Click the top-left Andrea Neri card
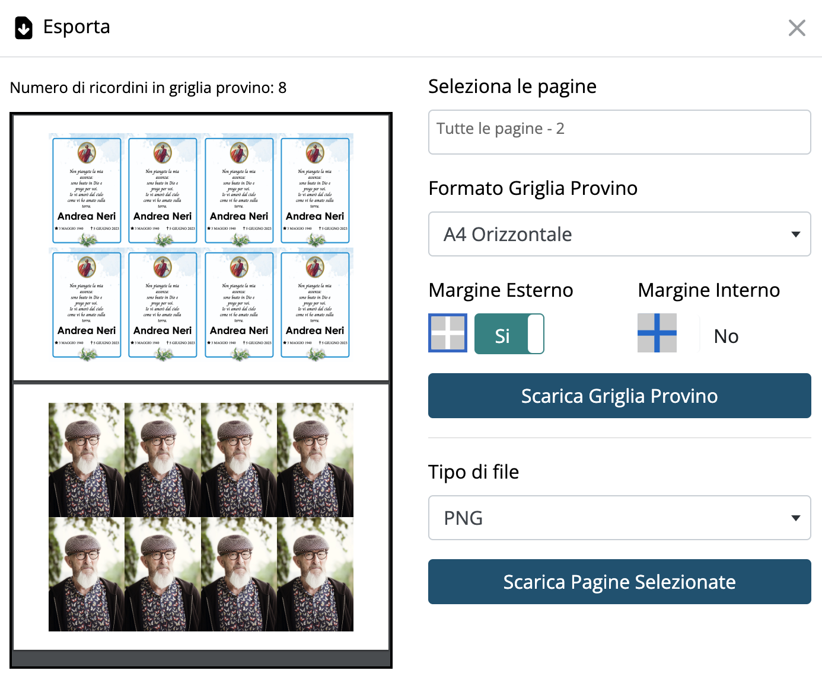822x680 pixels. coord(87,190)
